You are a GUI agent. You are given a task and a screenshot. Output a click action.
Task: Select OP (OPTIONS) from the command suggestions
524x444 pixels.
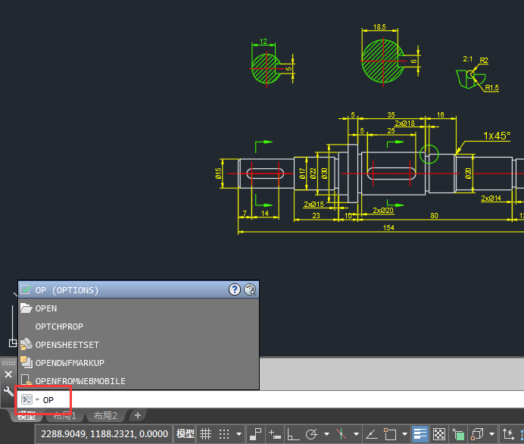pyautogui.click(x=67, y=290)
